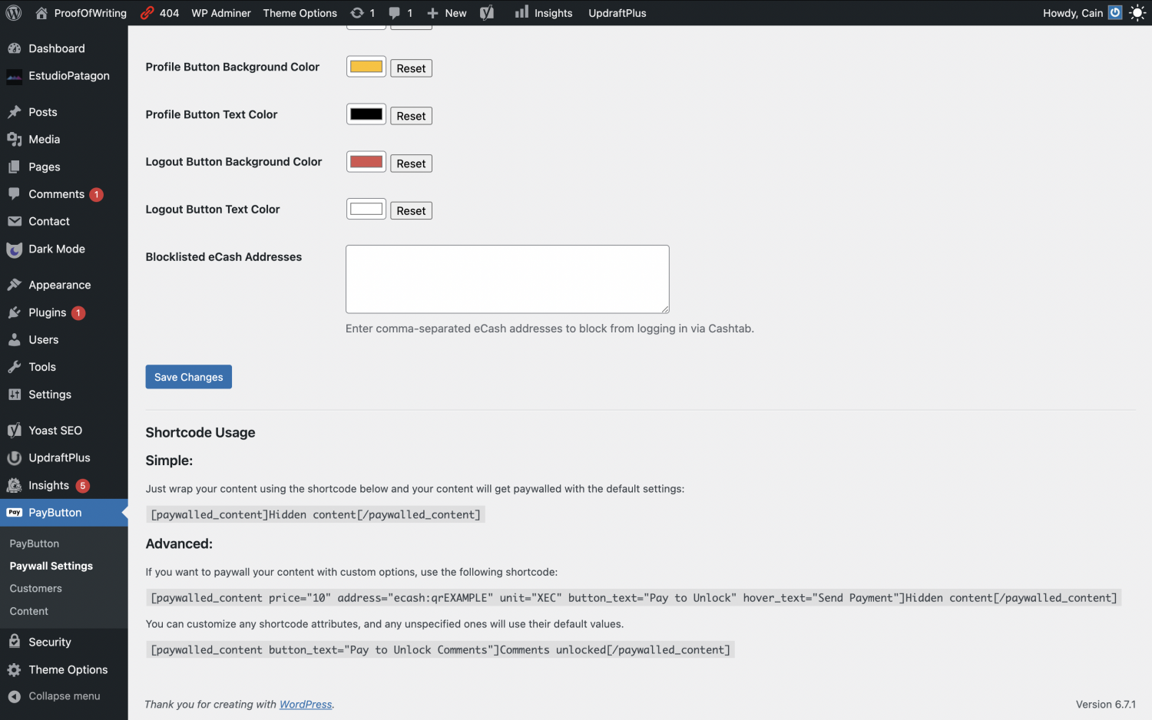
Task: Reset the Profile Button Text Color
Action: click(x=411, y=116)
